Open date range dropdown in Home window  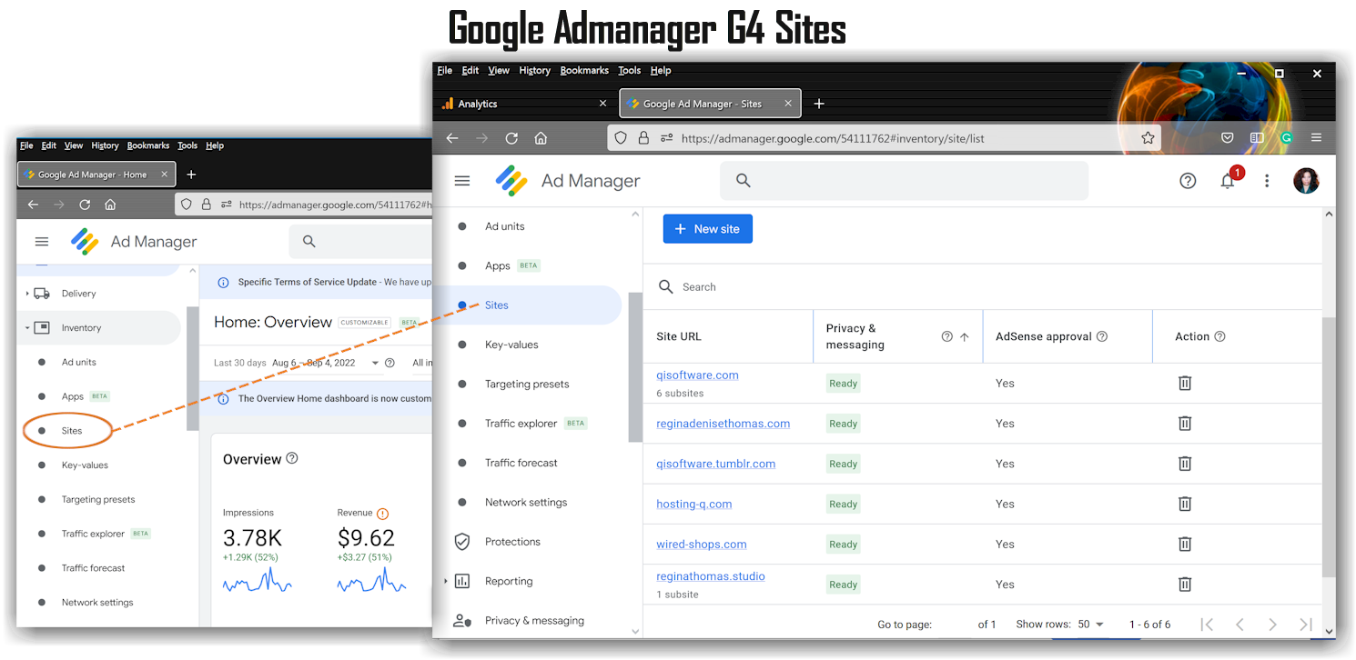(376, 363)
